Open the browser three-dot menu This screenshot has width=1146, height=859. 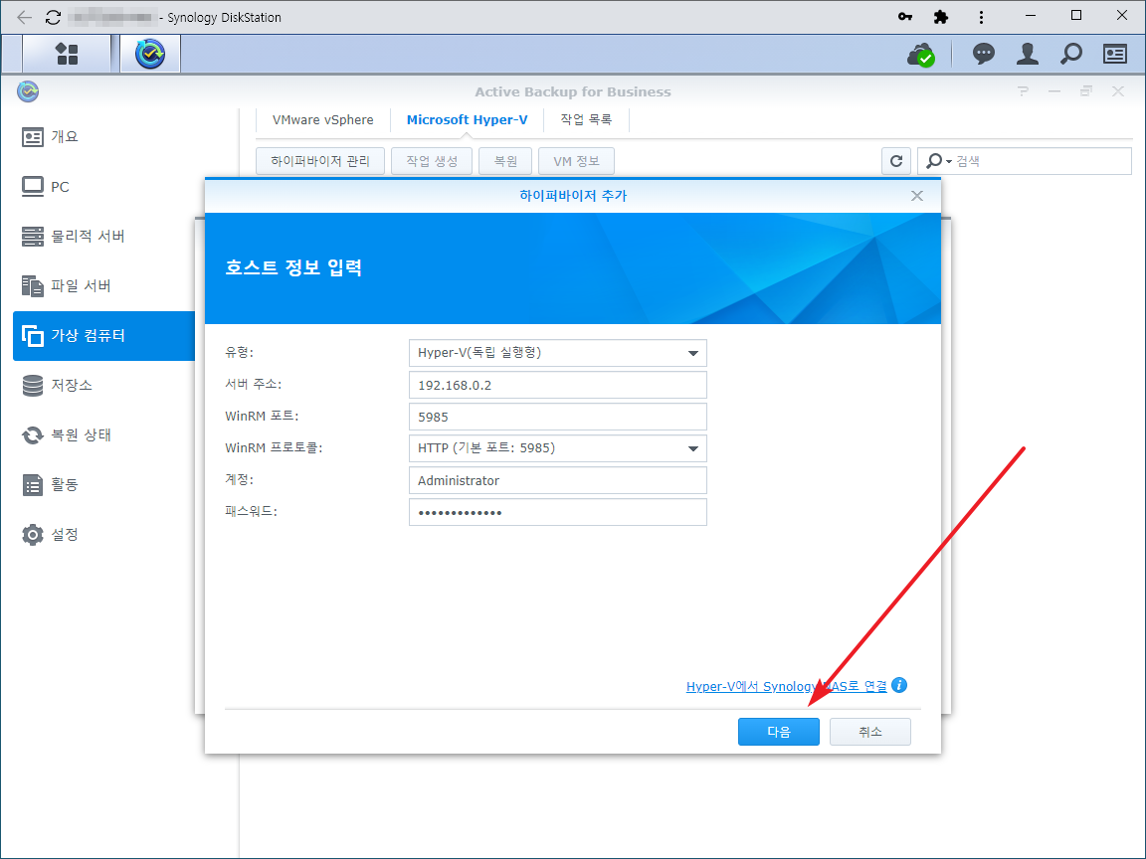(x=981, y=17)
